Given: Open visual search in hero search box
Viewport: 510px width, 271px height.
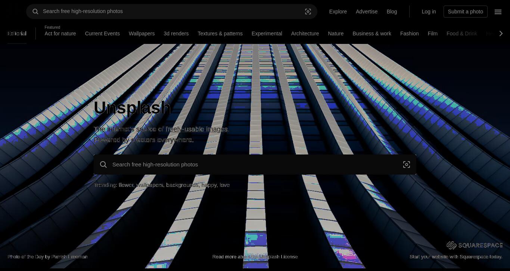Looking at the screenshot, I should 407,165.
